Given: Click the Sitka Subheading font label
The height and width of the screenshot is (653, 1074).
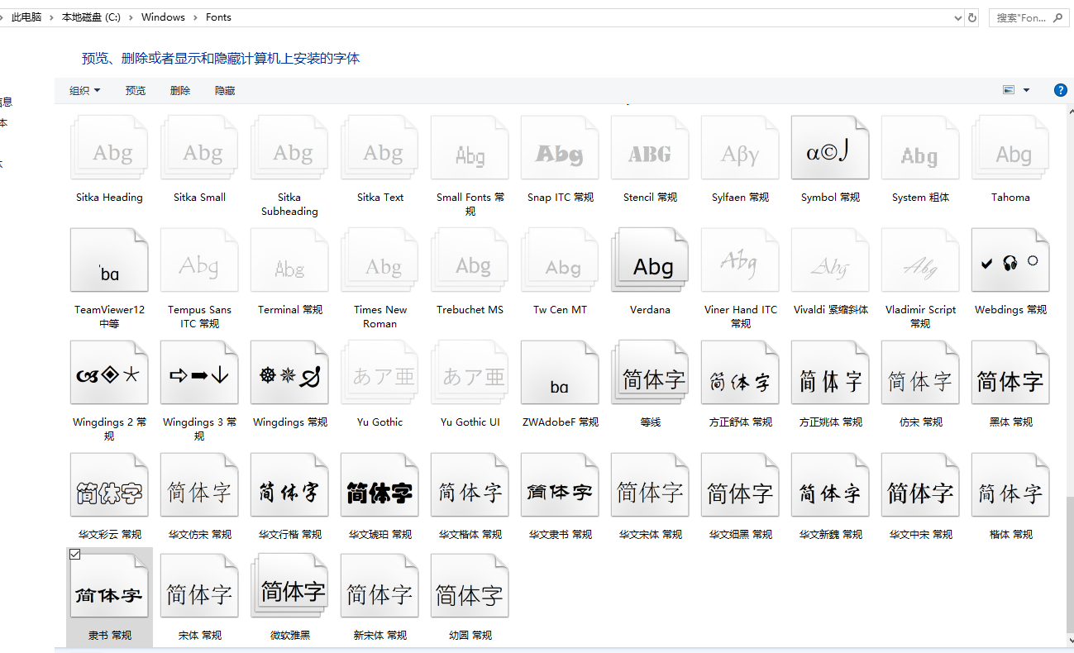Looking at the screenshot, I should pos(289,204).
